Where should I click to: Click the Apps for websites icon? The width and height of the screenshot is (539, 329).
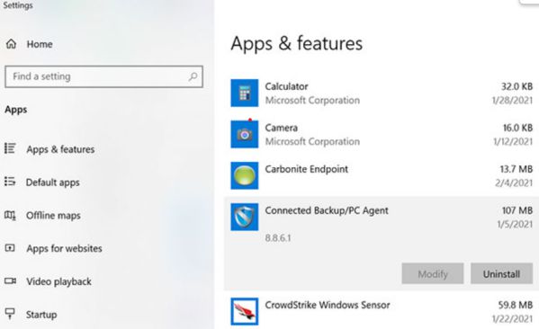coord(10,247)
